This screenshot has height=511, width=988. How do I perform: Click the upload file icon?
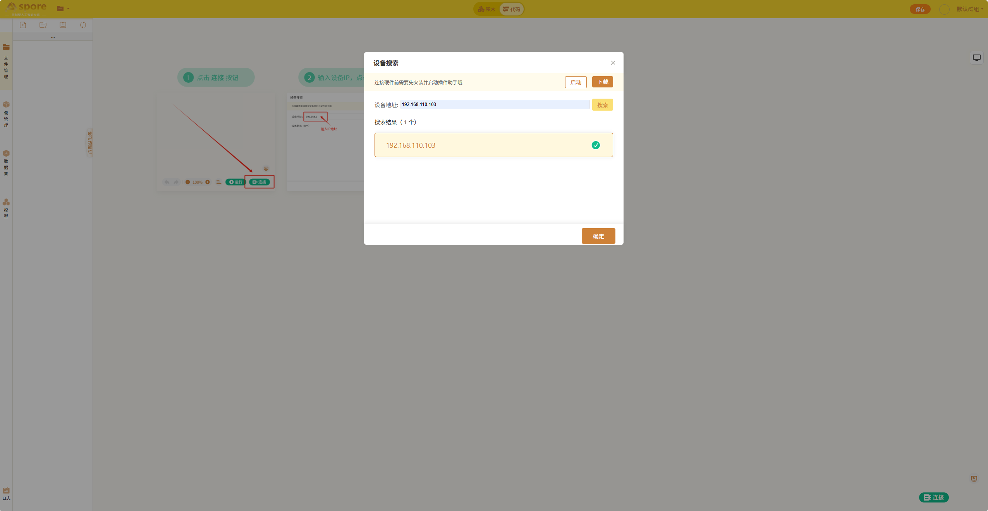point(63,25)
